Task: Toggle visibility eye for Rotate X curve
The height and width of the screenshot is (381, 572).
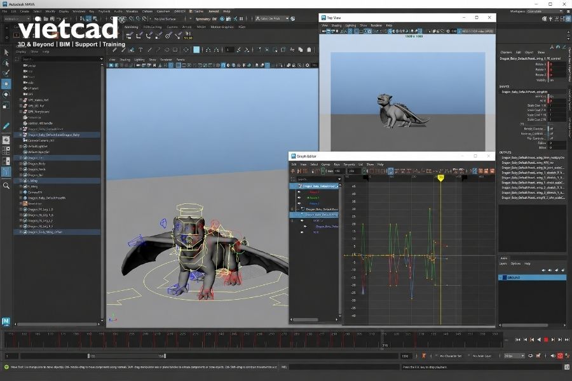Action: point(299,192)
